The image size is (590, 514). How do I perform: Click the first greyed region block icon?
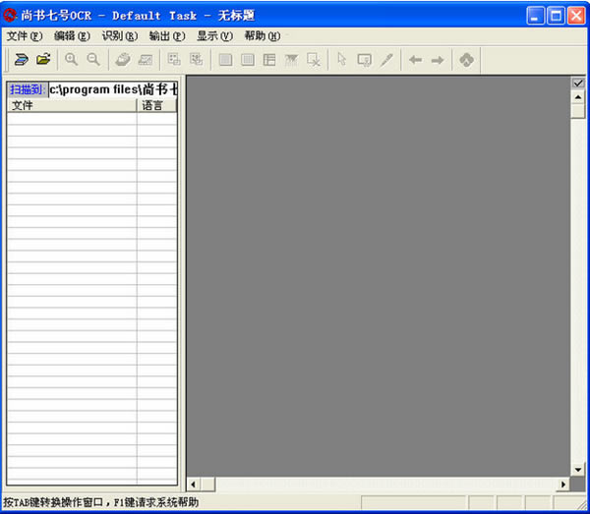click(x=225, y=59)
